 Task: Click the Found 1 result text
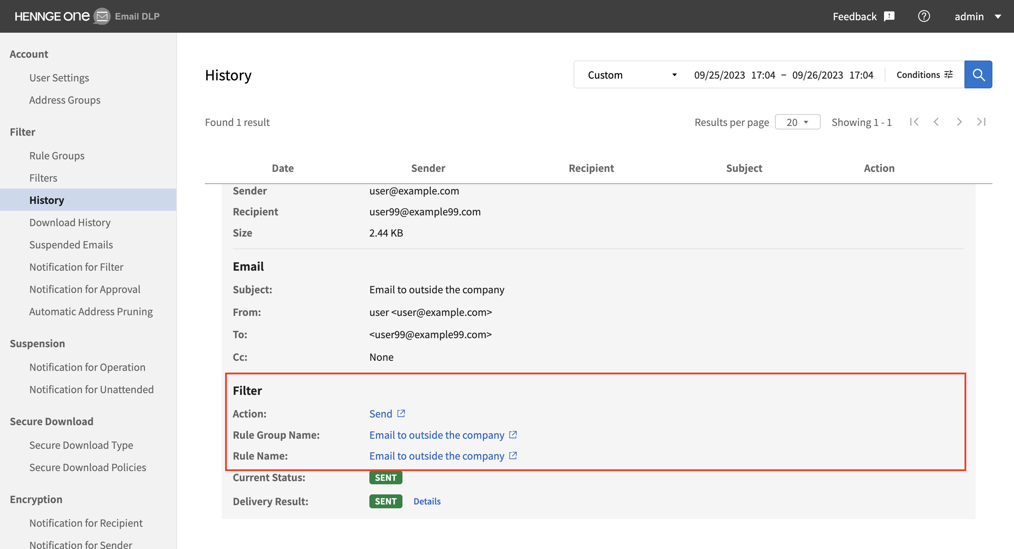tap(237, 122)
